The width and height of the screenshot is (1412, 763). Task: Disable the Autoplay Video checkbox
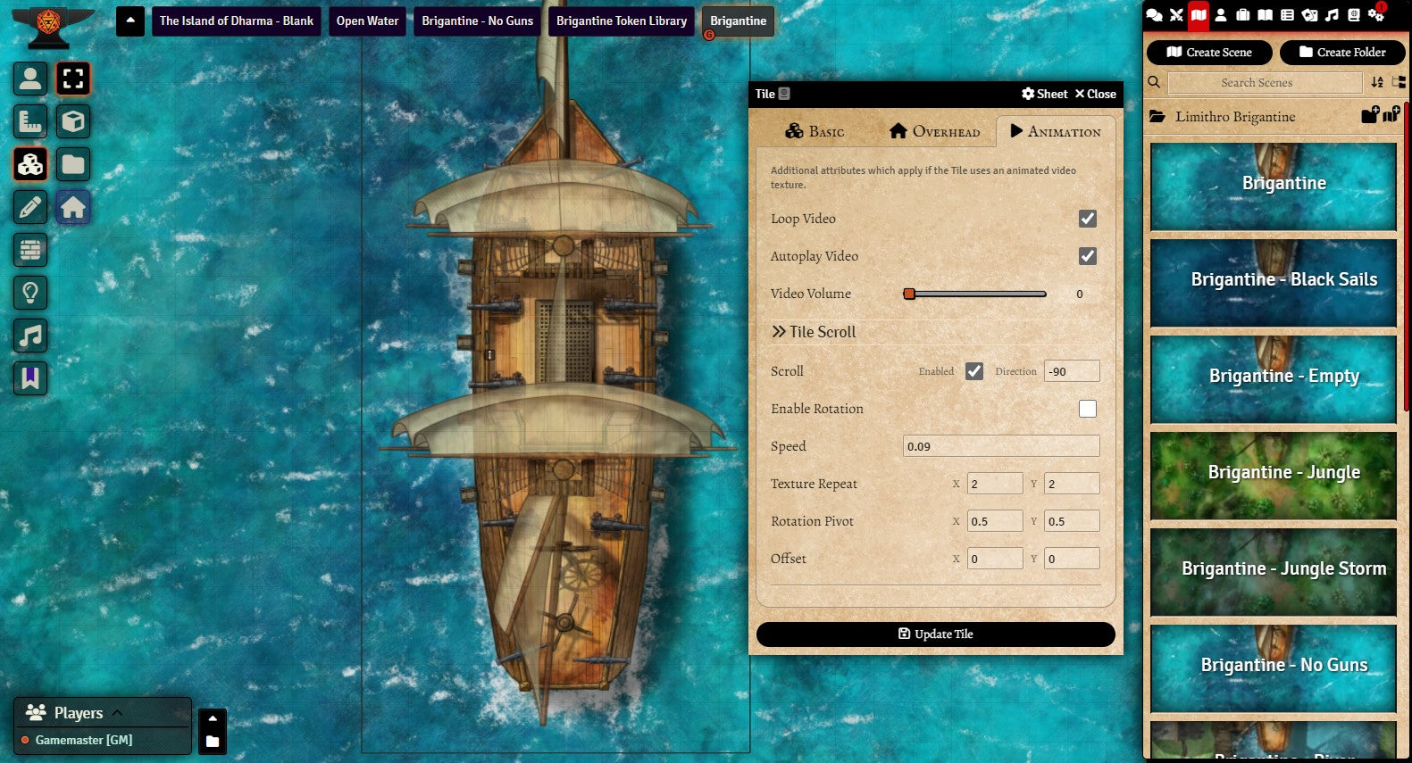point(1087,256)
